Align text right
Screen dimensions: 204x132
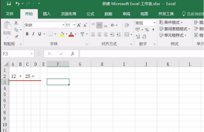[105, 35]
